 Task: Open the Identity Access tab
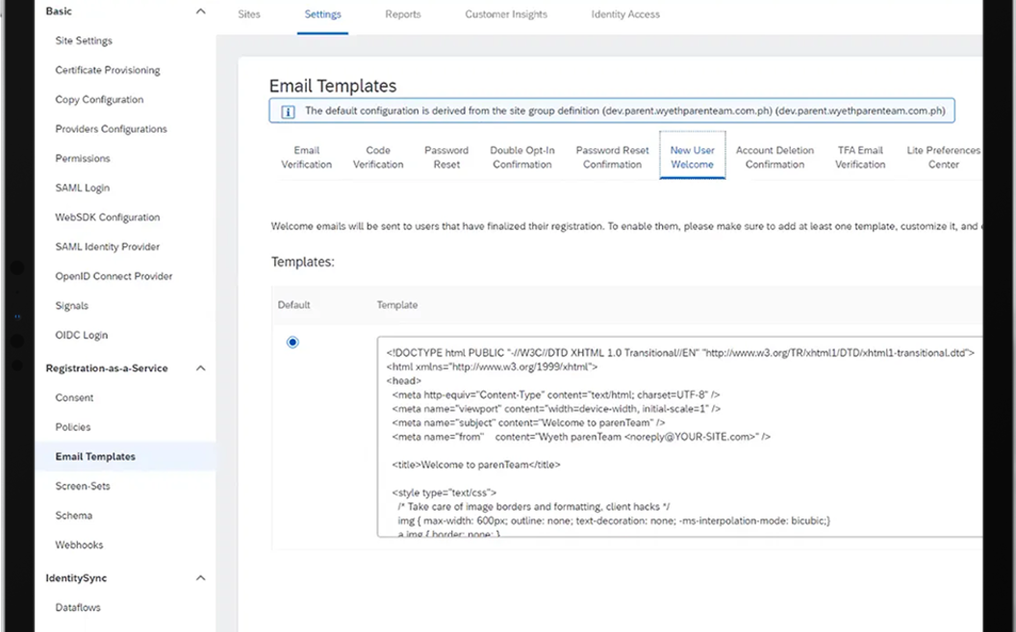click(x=624, y=14)
